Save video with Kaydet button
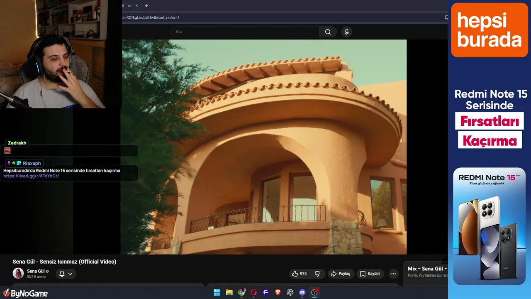Image resolution: width=531 pixels, height=299 pixels. click(x=370, y=274)
